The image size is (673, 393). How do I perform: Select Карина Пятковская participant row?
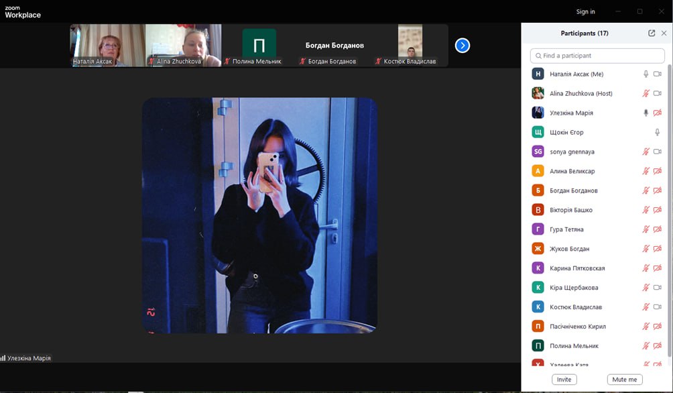coord(576,268)
